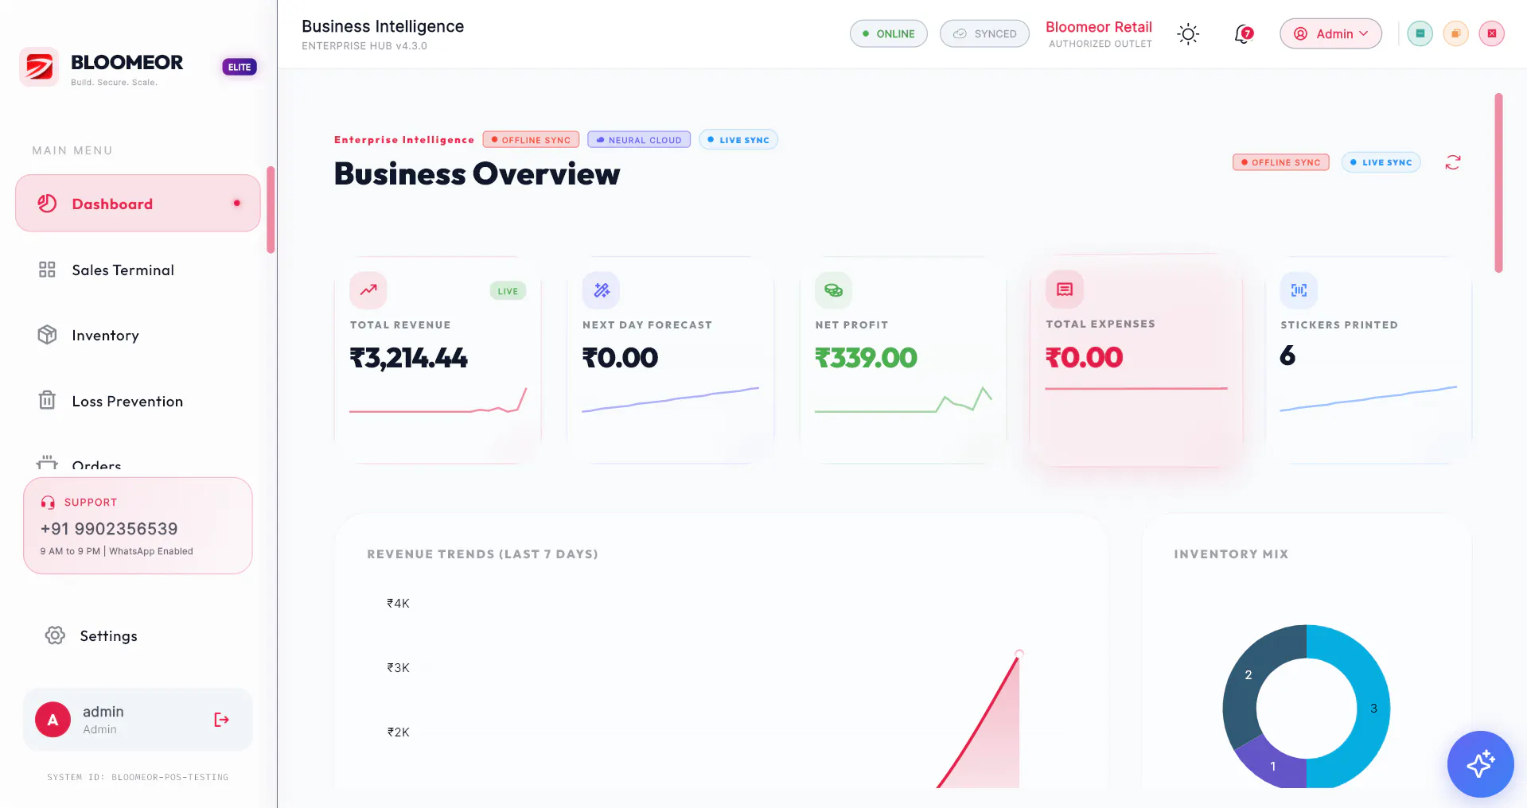Click the ONLINE status pill
The image size is (1527, 808).
pyautogui.click(x=889, y=33)
